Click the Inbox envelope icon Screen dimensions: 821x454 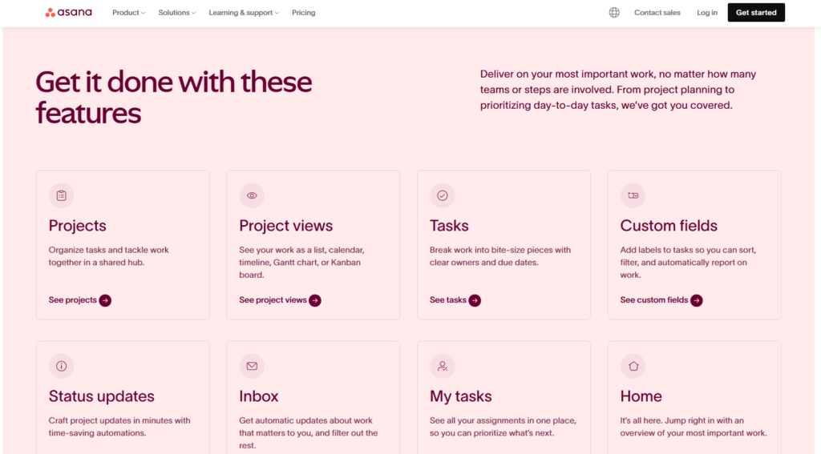pos(252,366)
